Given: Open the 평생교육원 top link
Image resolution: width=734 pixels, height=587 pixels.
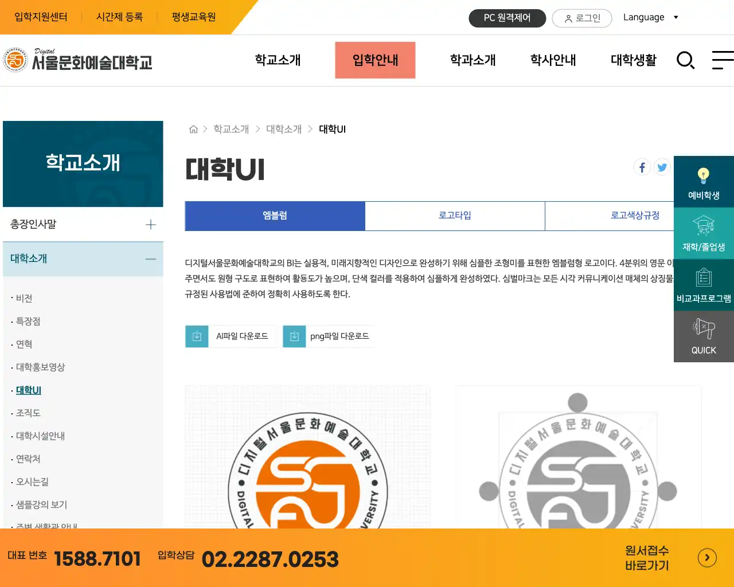Looking at the screenshot, I should point(194,17).
